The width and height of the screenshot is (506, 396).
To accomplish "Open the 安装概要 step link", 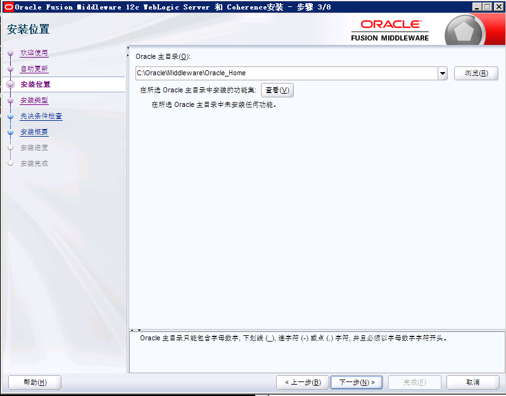I will point(34,132).
